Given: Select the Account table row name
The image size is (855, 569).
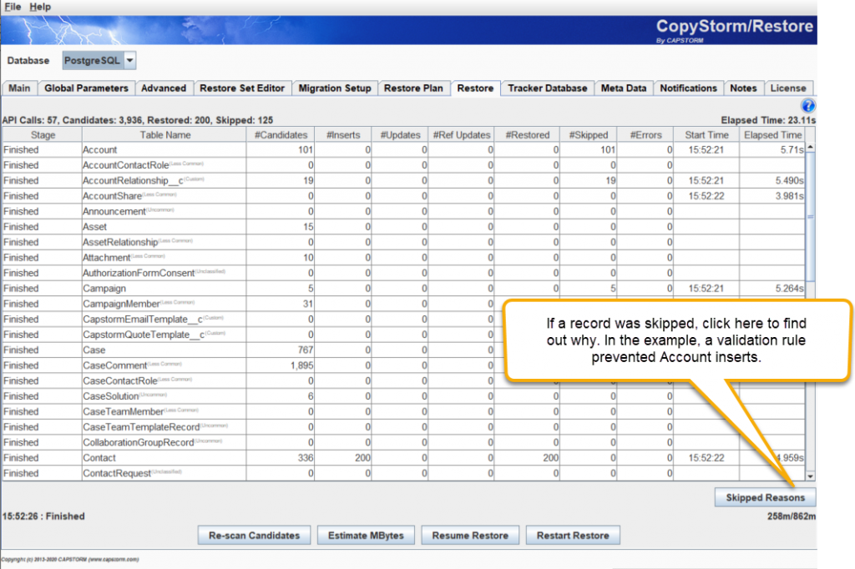Looking at the screenshot, I should tap(100, 150).
